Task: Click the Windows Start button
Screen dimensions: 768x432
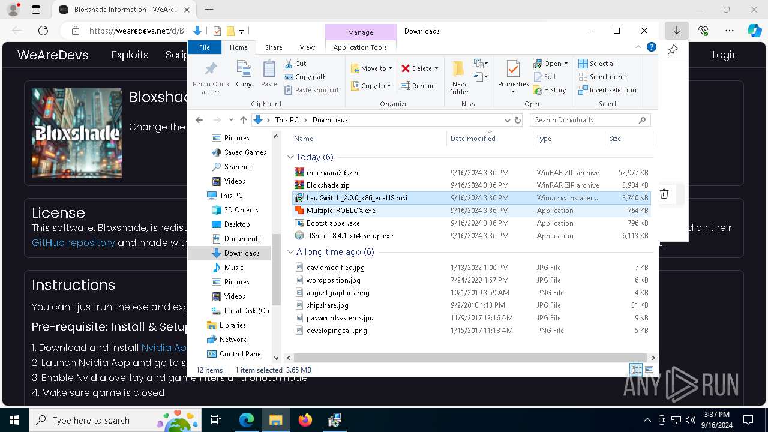Action: (14, 420)
